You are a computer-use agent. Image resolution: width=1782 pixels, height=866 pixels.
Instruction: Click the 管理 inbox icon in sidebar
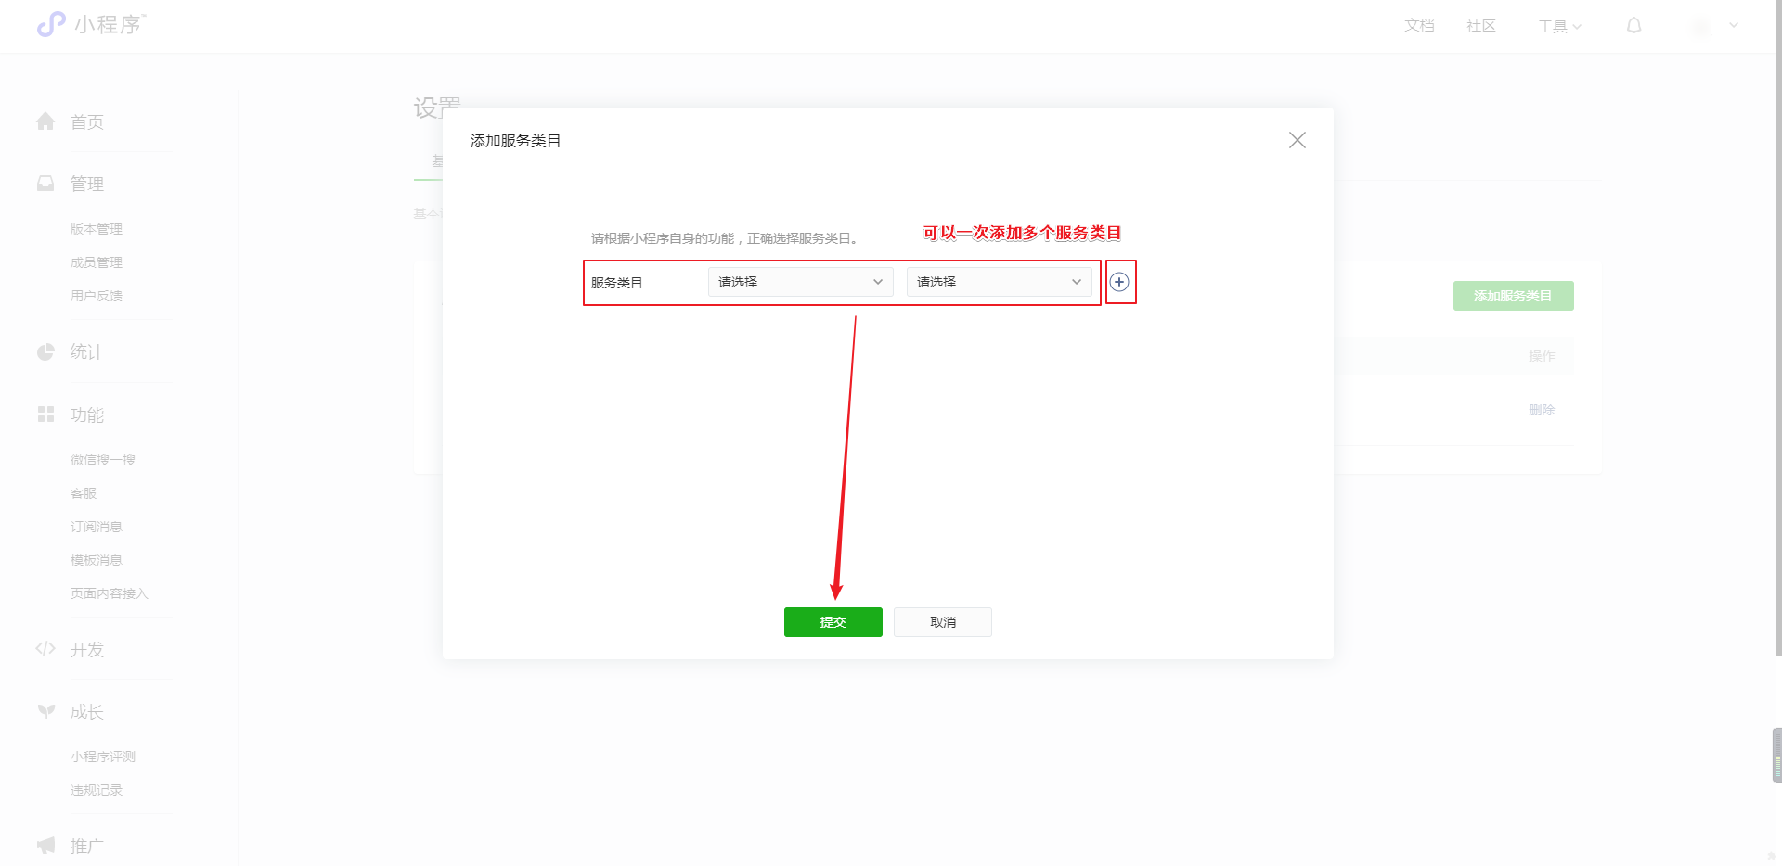(x=45, y=184)
